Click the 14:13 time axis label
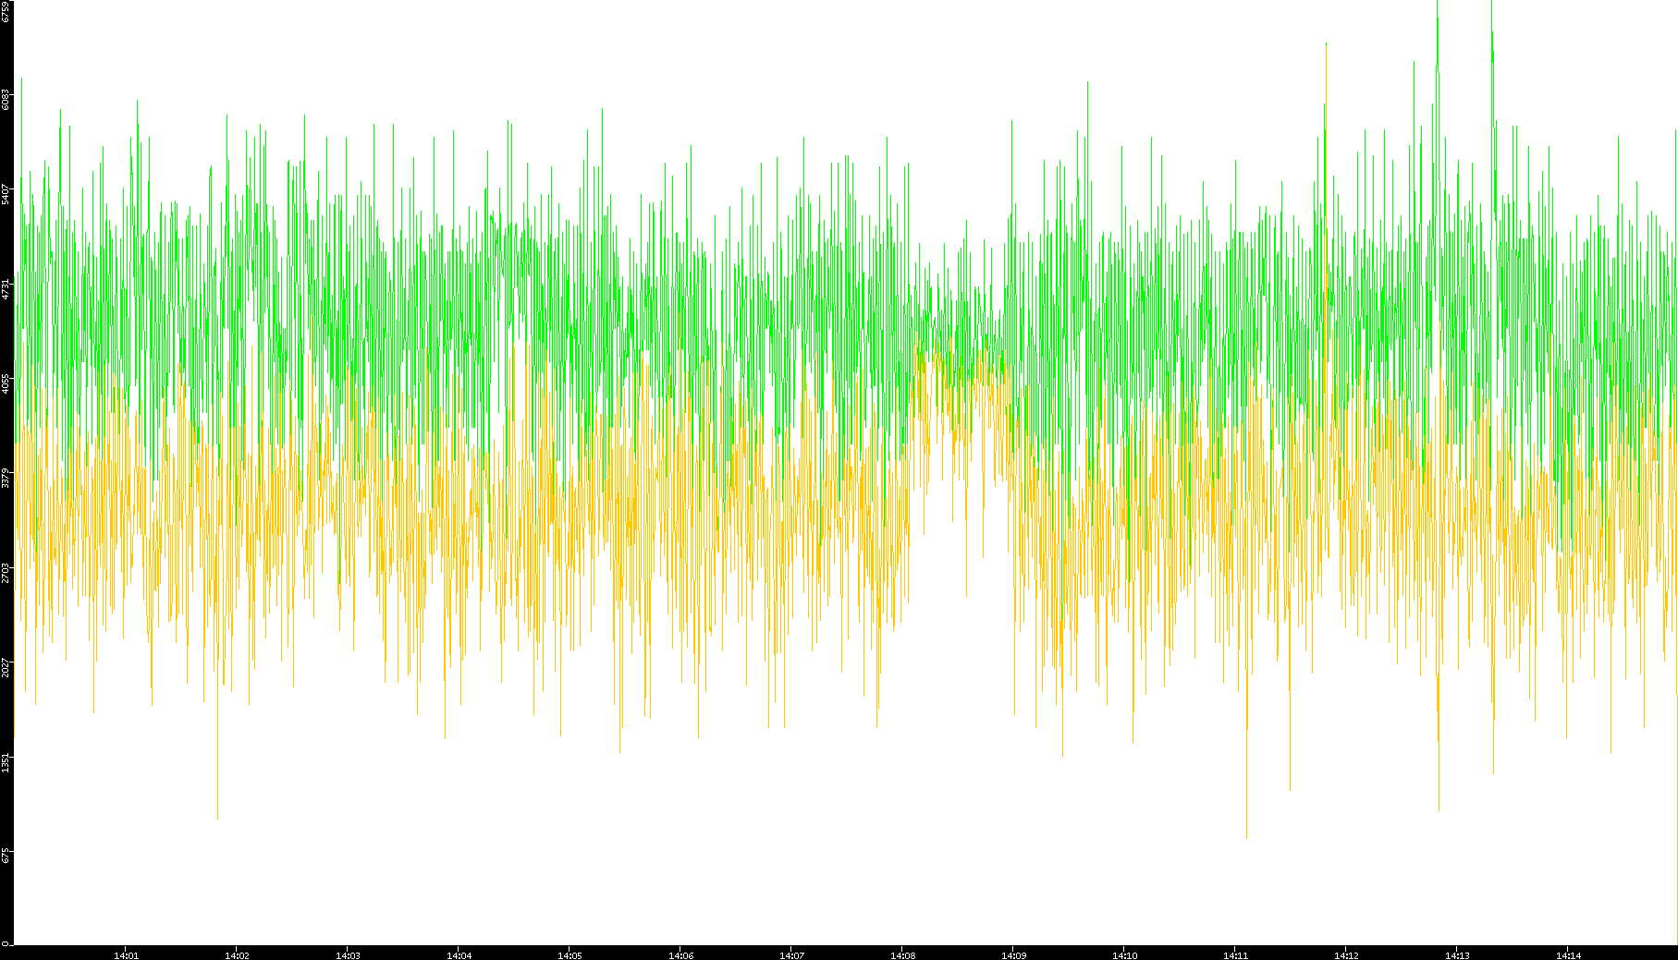Image resolution: width=1678 pixels, height=960 pixels. [x=1457, y=955]
